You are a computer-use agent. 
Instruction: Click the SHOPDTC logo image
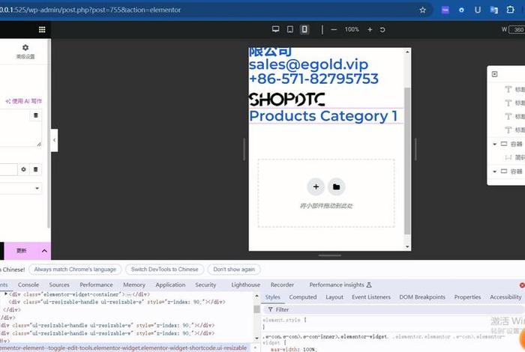coord(287,100)
